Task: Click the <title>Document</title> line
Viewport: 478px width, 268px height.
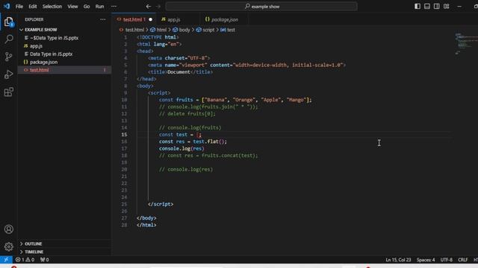Action: point(181,72)
